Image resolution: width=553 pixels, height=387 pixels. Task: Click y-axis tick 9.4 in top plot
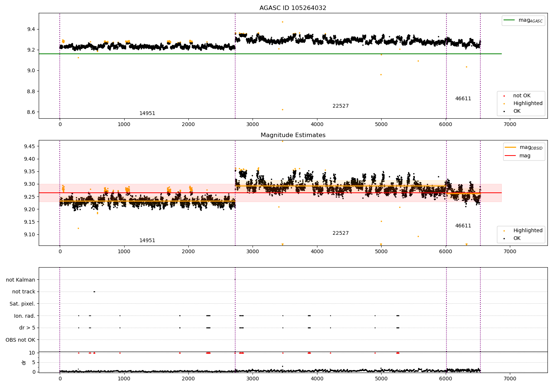(31, 29)
